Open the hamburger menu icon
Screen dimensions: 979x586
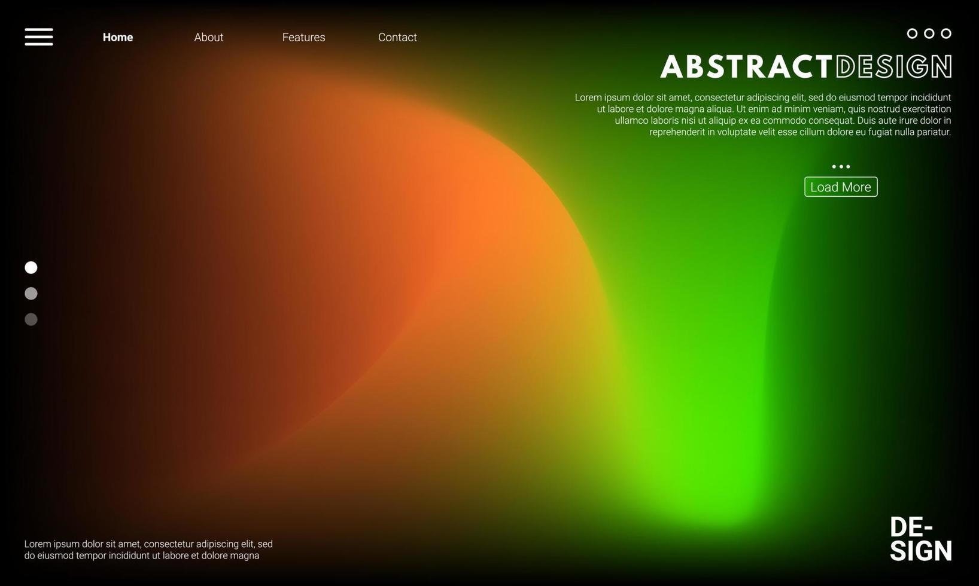point(39,36)
